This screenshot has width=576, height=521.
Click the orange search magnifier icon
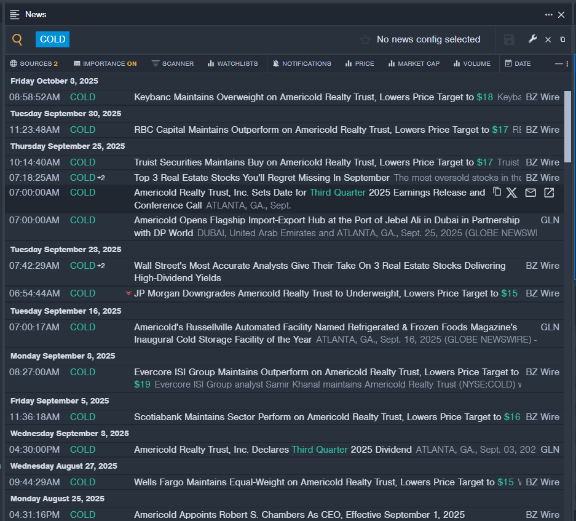(17, 40)
